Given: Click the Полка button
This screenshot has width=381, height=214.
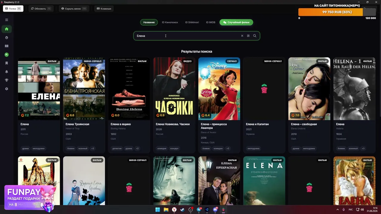Looking at the screenshot, I should 13,9.
